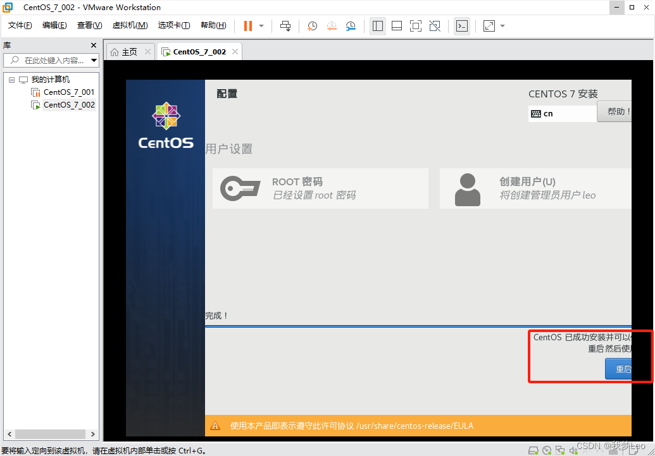Screen dimensions: 655x456
Task: Focus the library search input field
Action: [x=46, y=60]
